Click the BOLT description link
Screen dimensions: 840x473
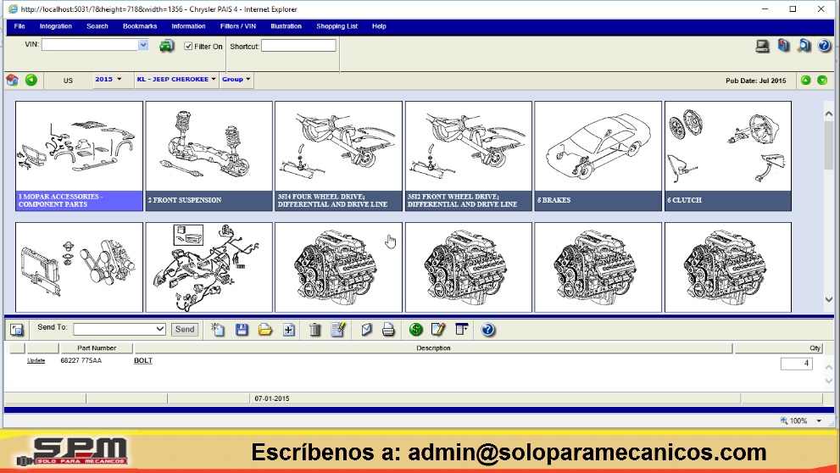(143, 360)
